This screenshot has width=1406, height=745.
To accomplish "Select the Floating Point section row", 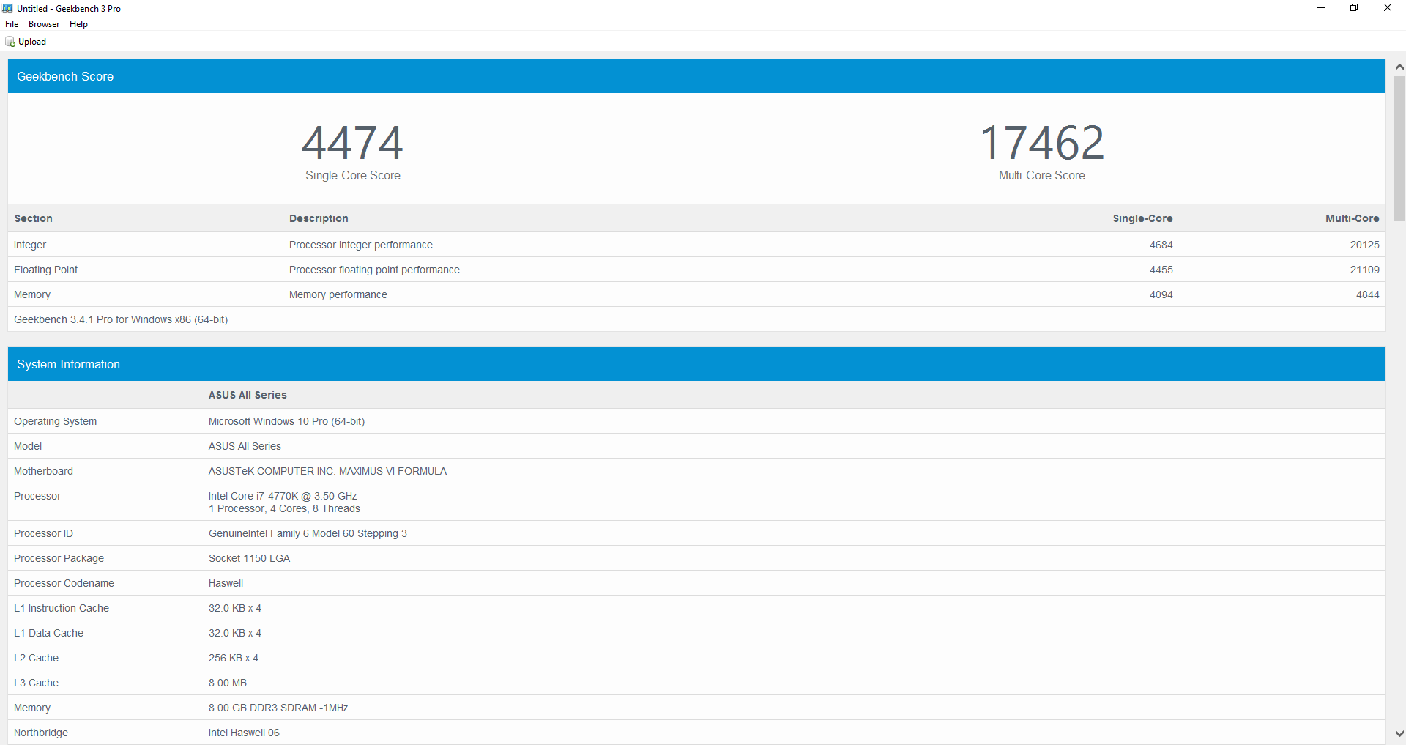I will [x=696, y=270].
